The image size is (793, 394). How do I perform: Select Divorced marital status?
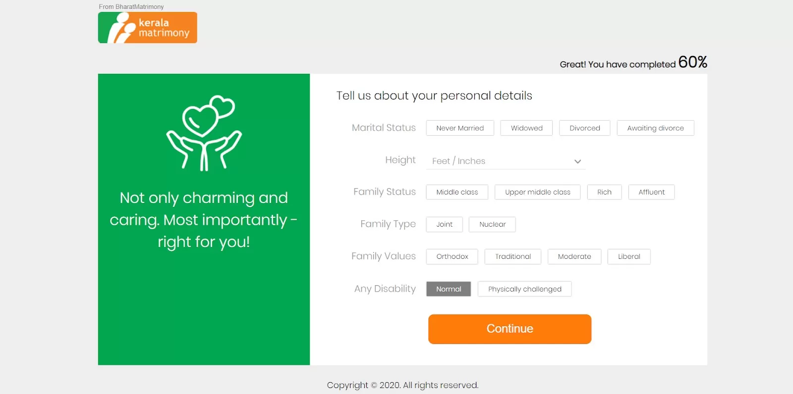click(x=584, y=128)
